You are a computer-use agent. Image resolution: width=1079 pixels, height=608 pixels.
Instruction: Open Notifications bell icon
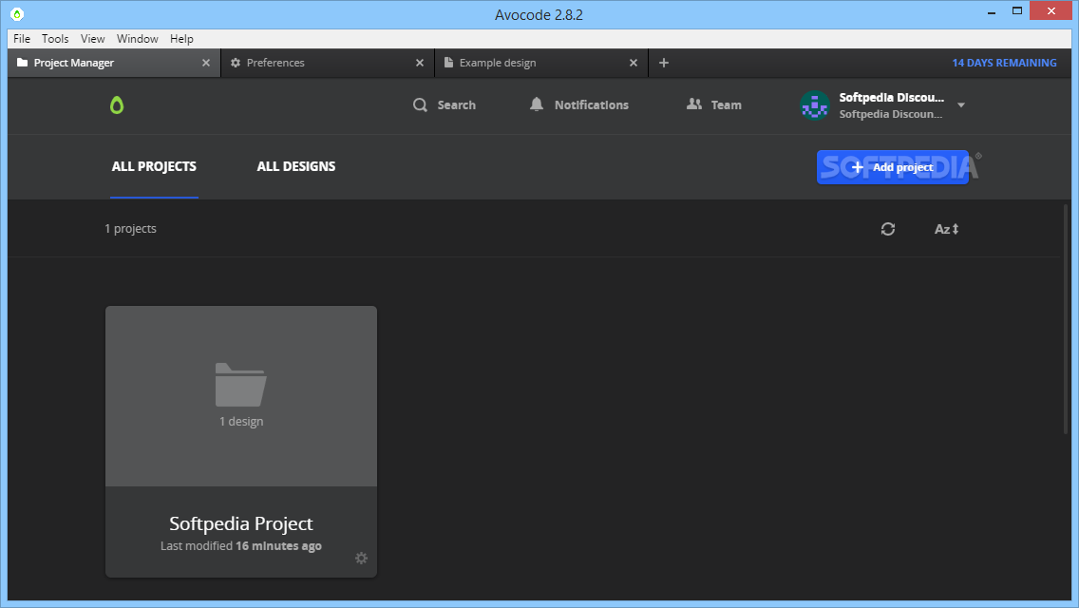click(x=537, y=104)
